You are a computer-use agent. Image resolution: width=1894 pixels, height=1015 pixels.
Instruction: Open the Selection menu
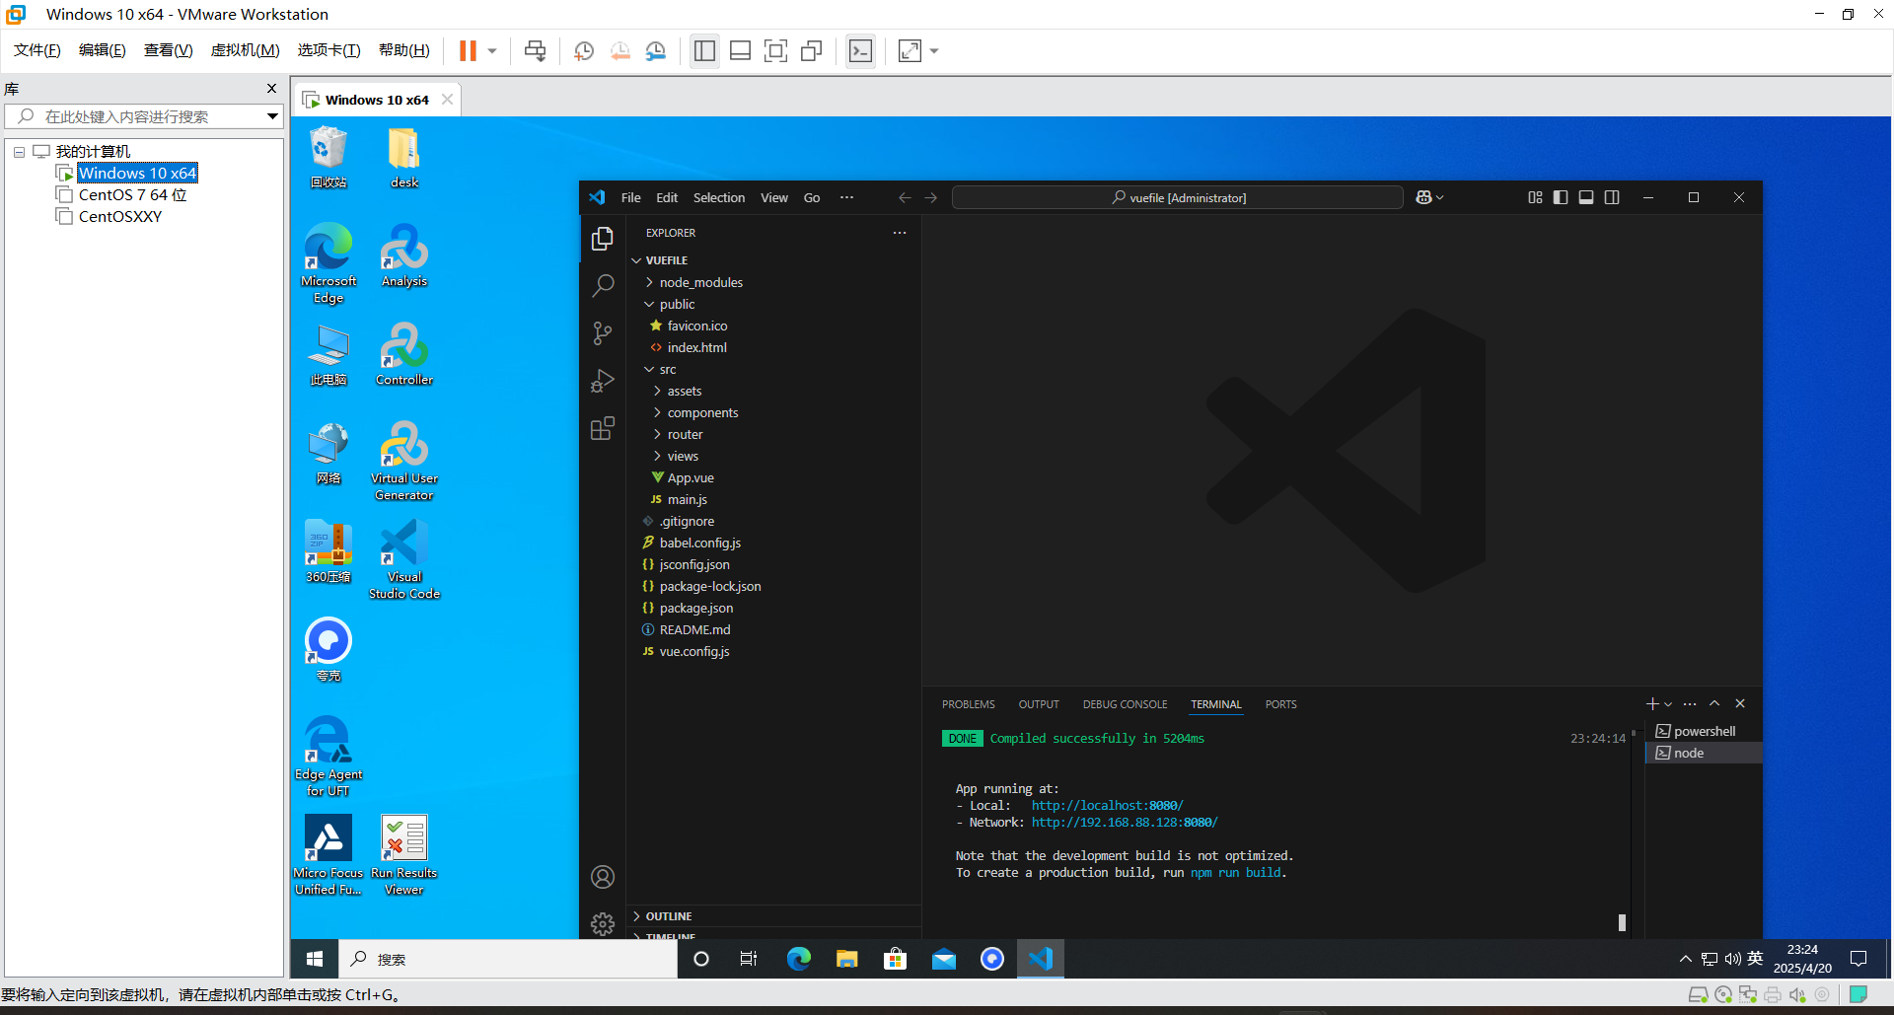719,197
